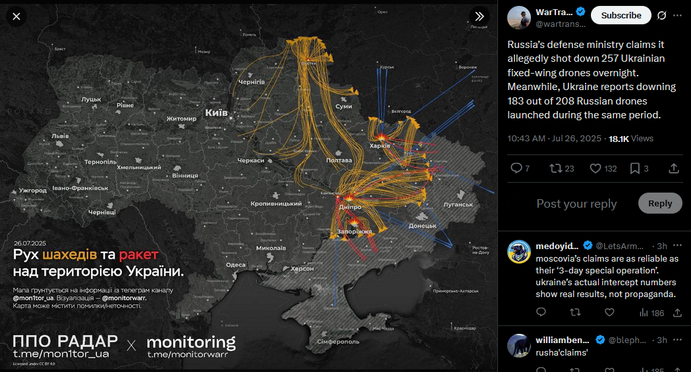Click the Чернігів label on the map
Image resolution: width=691 pixels, height=372 pixels.
click(252, 81)
